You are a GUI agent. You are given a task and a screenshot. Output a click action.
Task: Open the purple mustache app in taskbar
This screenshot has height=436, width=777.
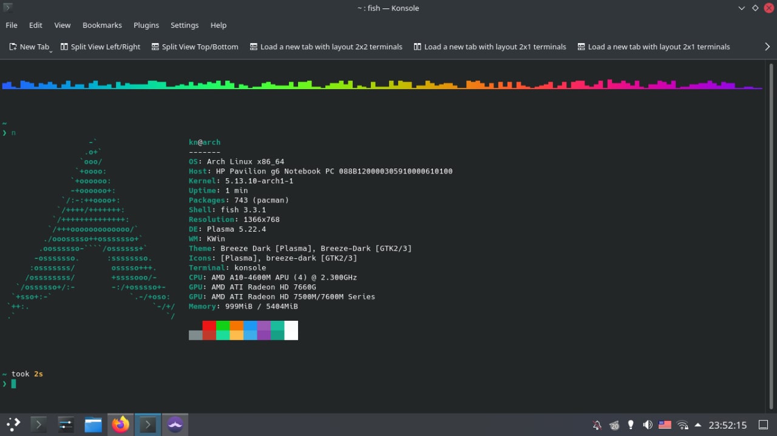coord(175,424)
